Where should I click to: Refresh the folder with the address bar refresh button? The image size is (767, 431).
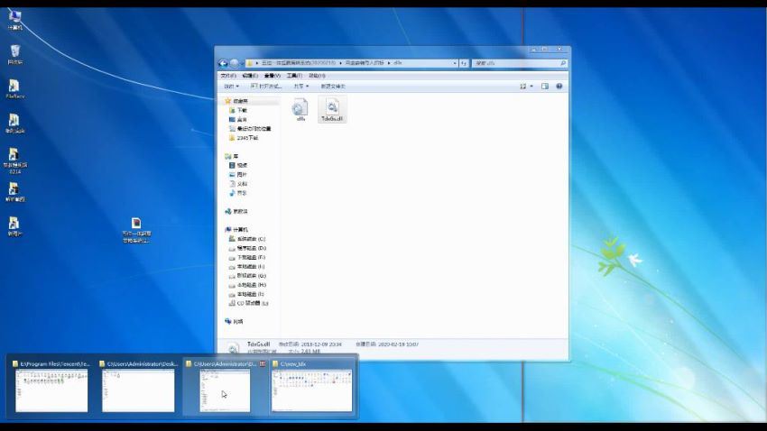464,63
